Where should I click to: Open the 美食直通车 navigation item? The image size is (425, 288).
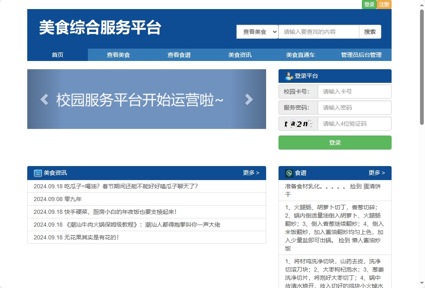(300, 54)
